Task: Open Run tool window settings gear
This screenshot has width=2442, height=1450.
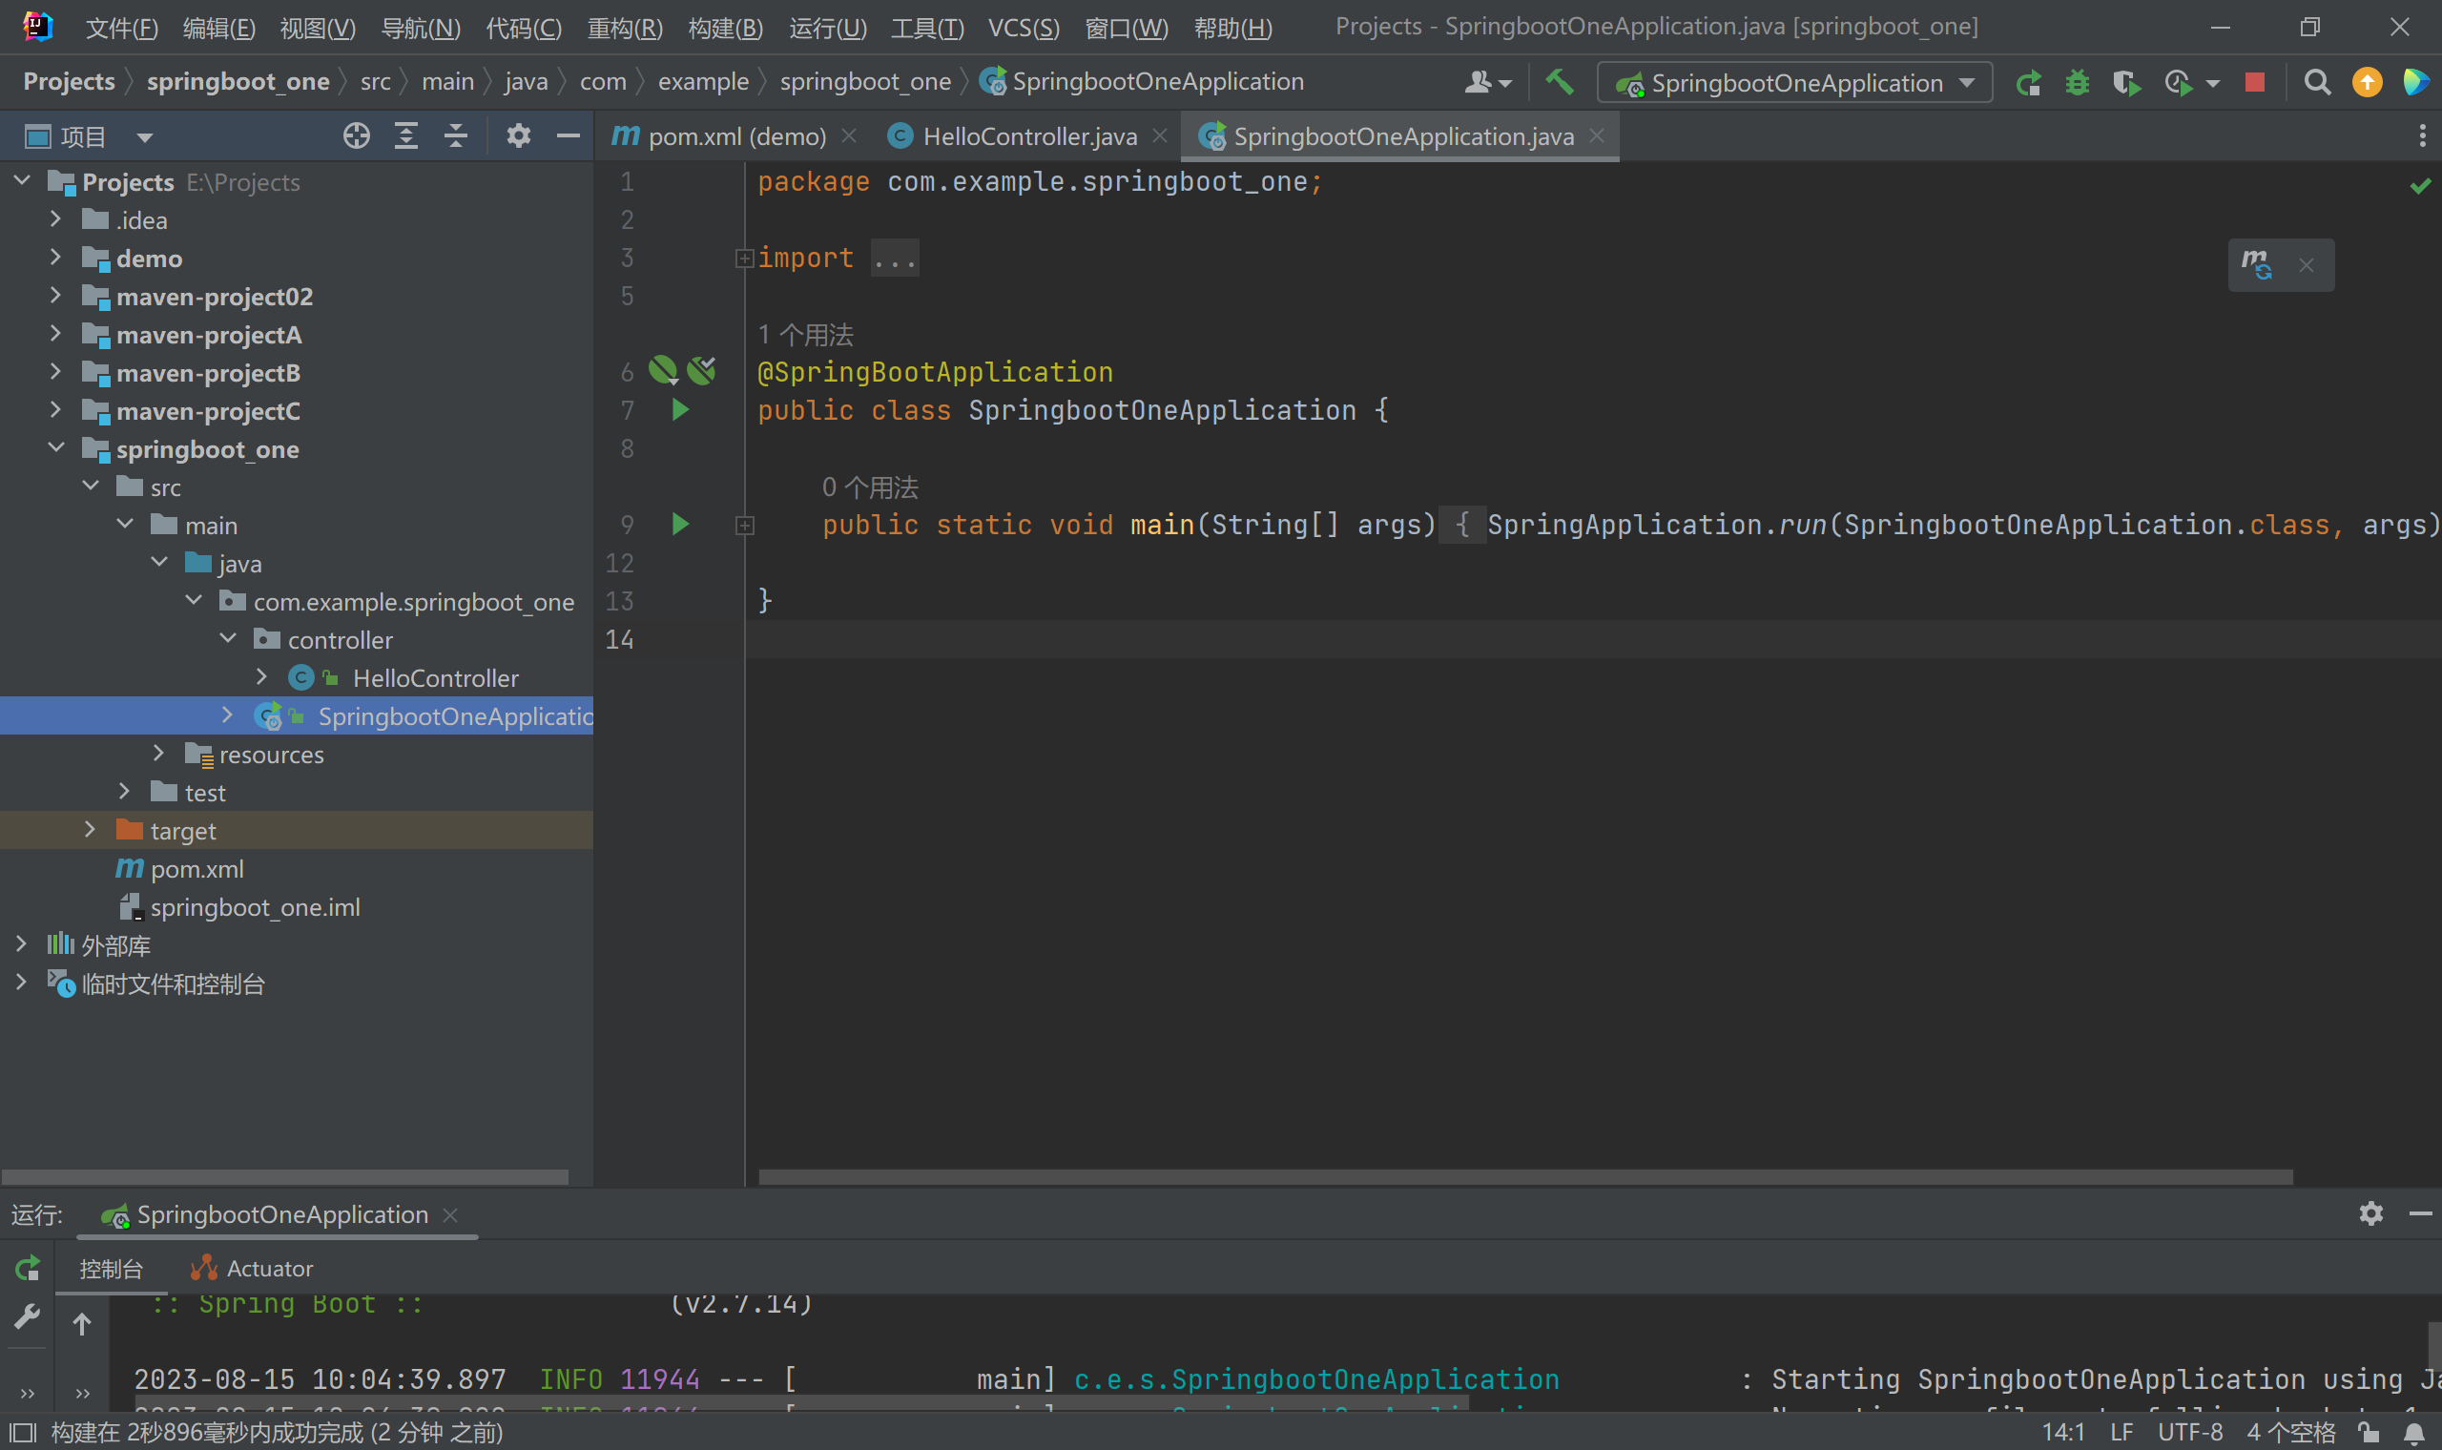Action: (x=2371, y=1213)
